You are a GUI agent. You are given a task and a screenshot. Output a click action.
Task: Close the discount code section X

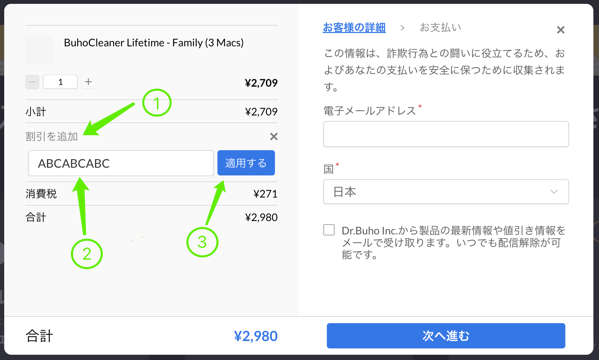(x=274, y=136)
